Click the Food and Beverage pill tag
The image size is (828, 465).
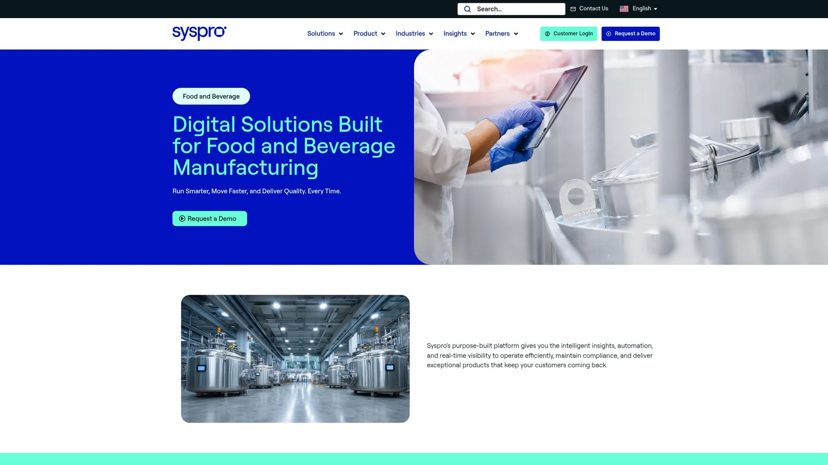(x=211, y=96)
